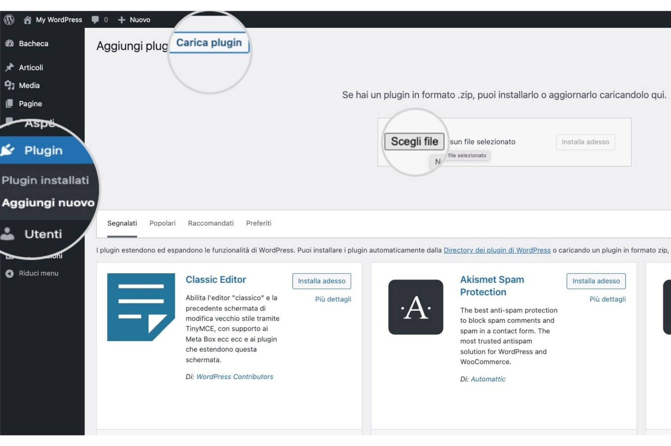Open the comments bubble icon in admin bar
Image resolution: width=671 pixels, height=446 pixels.
(95, 20)
